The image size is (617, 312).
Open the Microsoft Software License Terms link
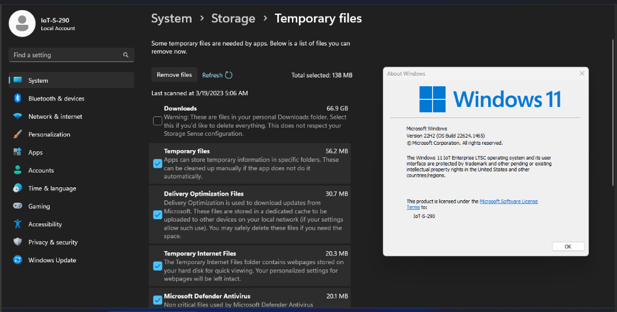coord(472,204)
